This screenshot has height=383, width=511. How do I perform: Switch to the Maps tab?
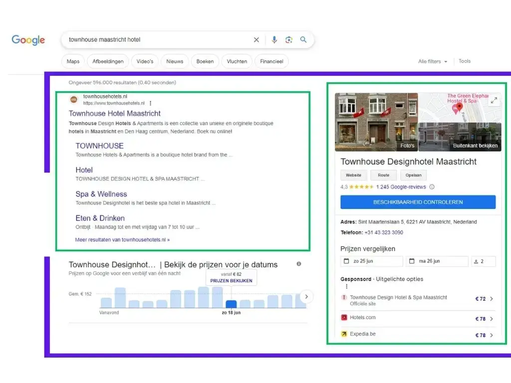click(x=73, y=61)
